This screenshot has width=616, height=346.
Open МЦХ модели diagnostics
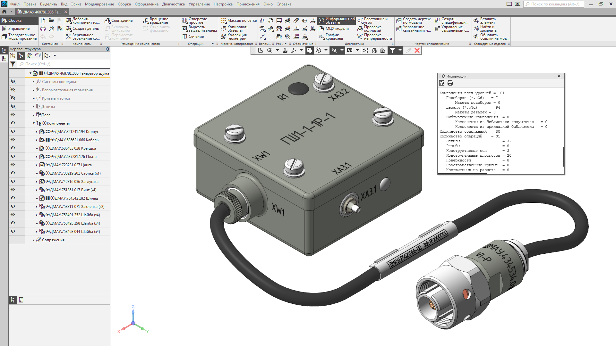334,29
